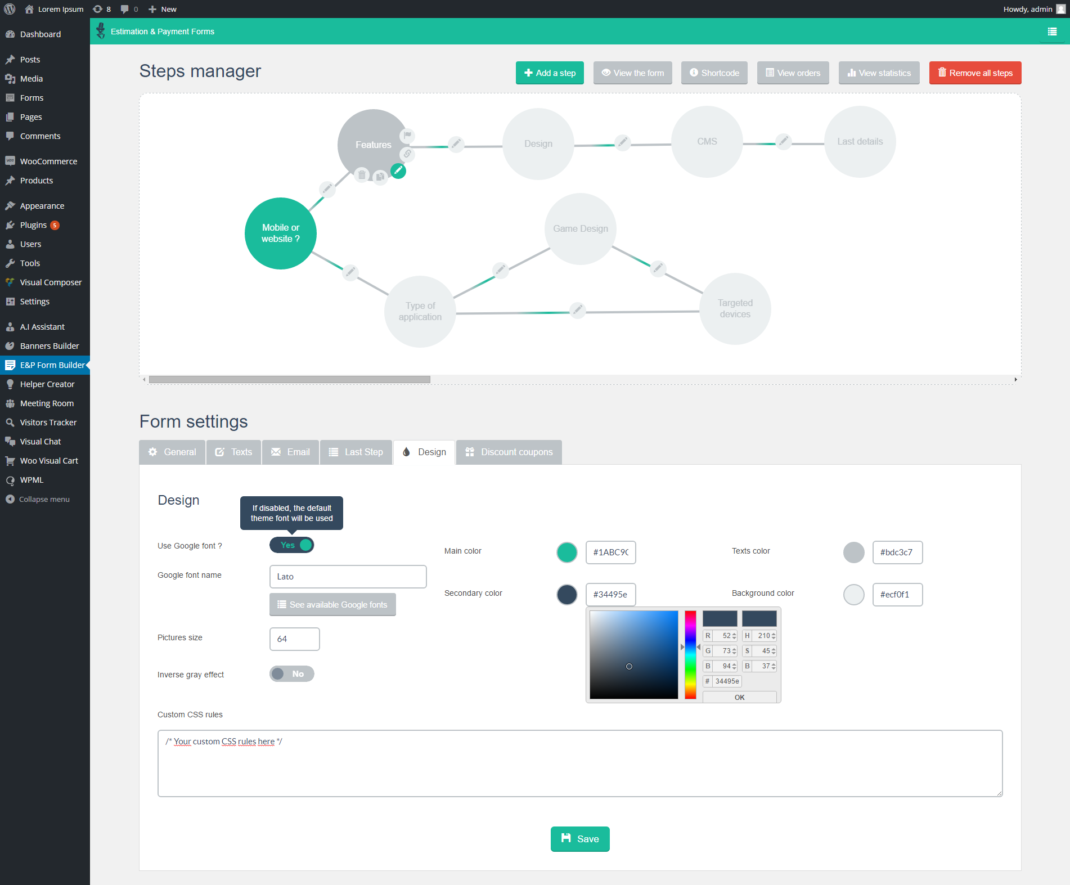Increment the R value in the color picker

click(x=734, y=633)
